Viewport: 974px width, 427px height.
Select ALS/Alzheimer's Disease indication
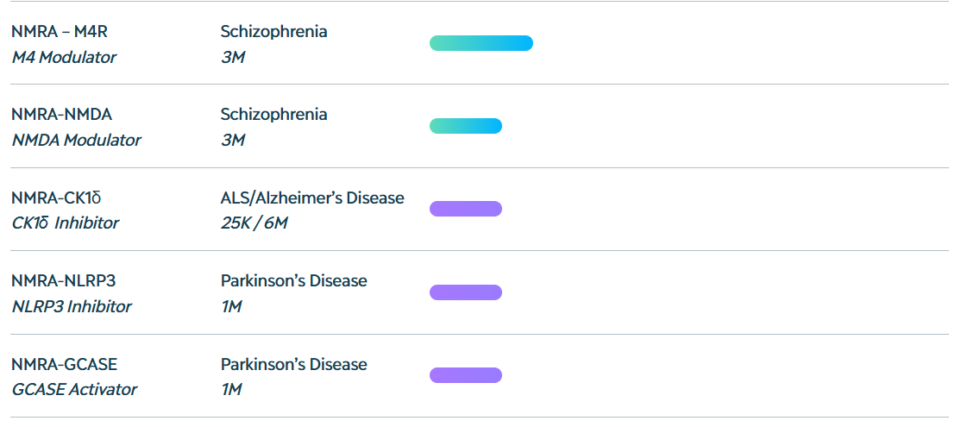[312, 198]
